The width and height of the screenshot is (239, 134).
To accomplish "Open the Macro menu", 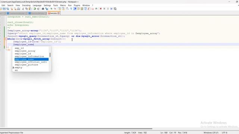I will [x=63, y=5].
